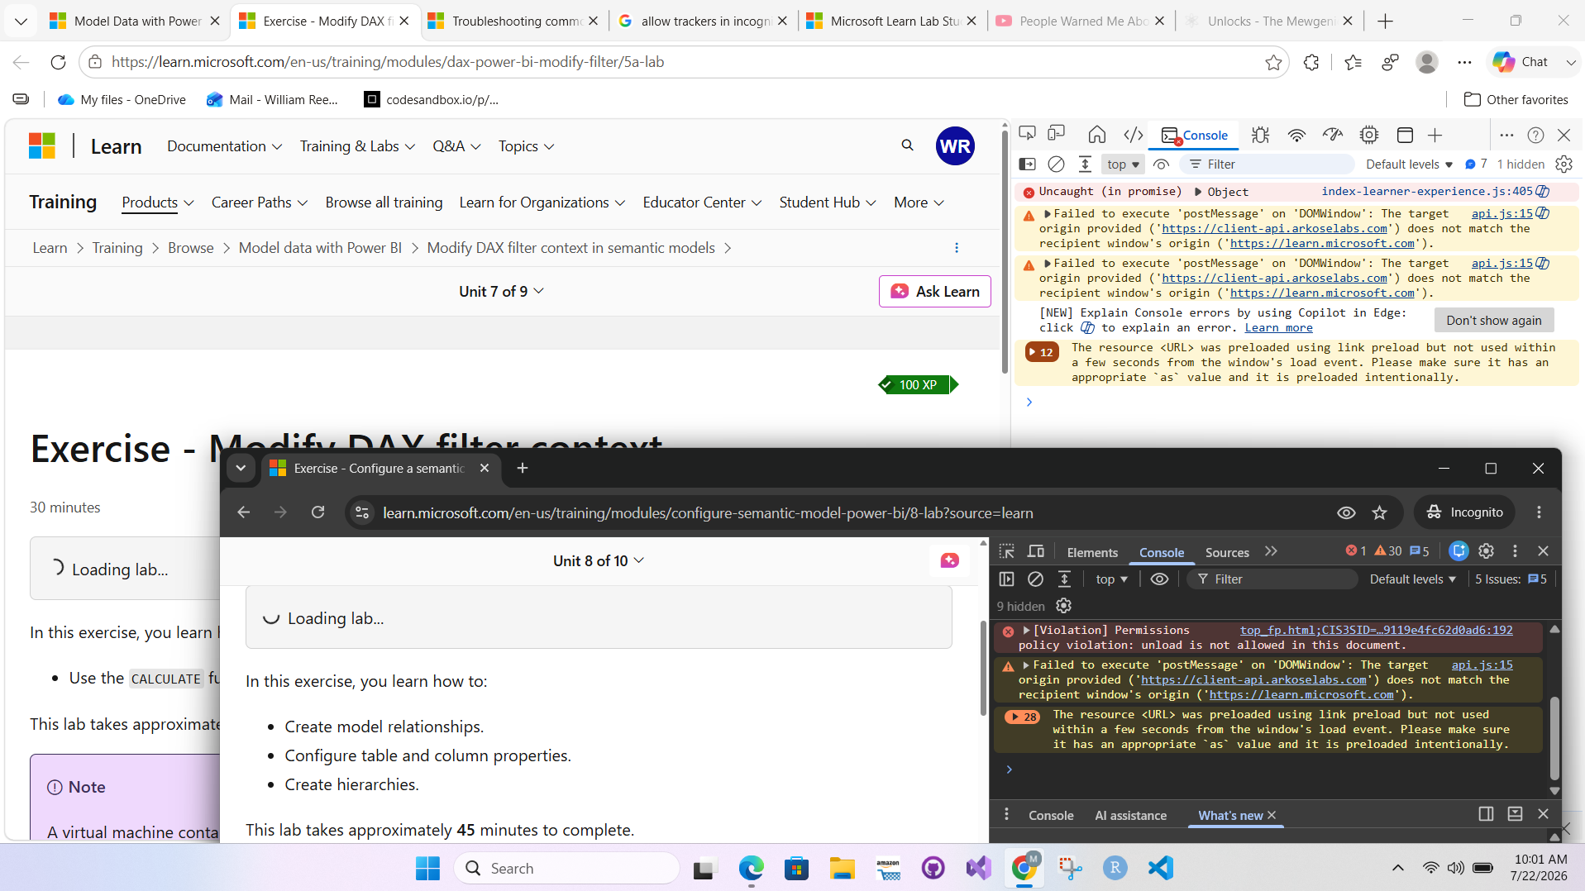This screenshot has width=1585, height=891.
Task: Switch to the Console tab in Chrome drawer
Action: click(1051, 815)
